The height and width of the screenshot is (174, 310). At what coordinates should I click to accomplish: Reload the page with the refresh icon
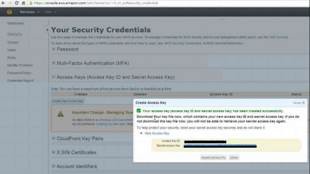(18, 3)
